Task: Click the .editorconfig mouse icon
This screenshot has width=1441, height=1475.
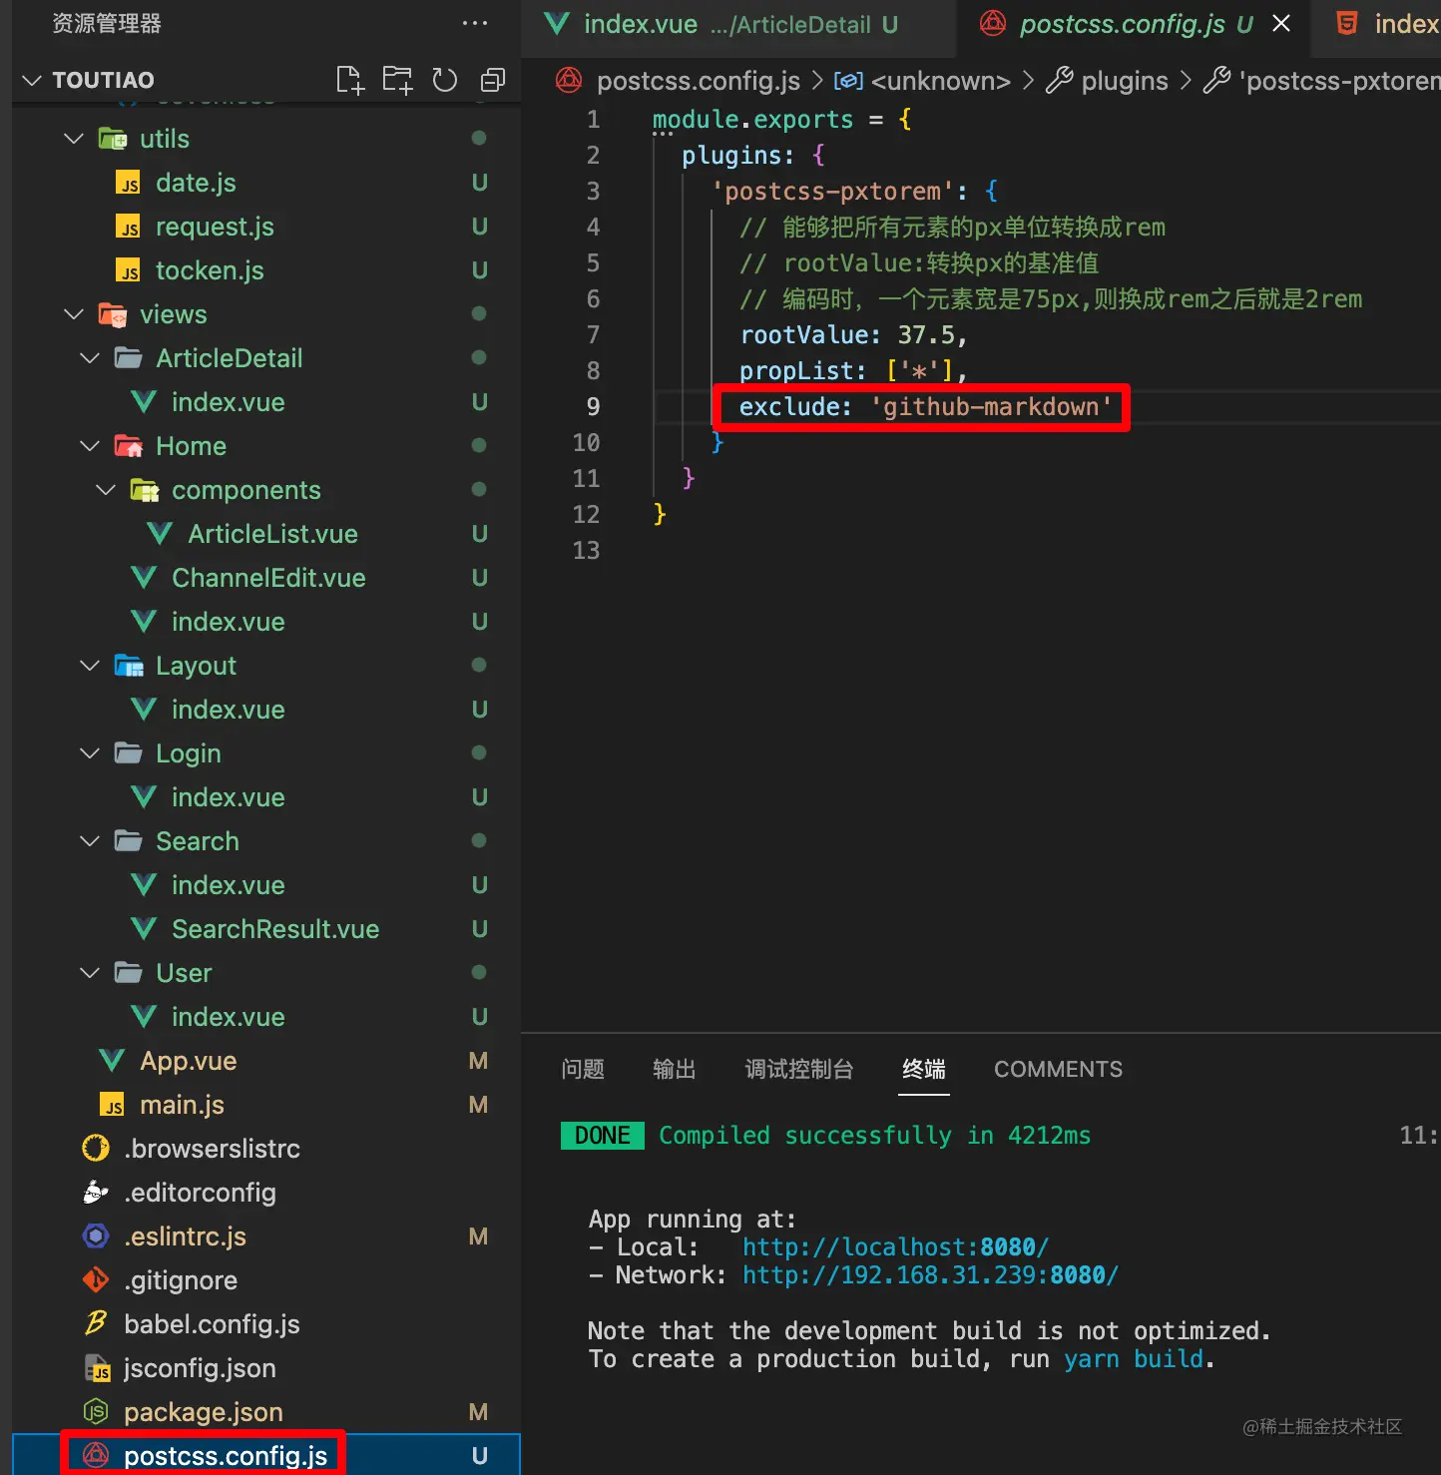Action: click(x=96, y=1193)
